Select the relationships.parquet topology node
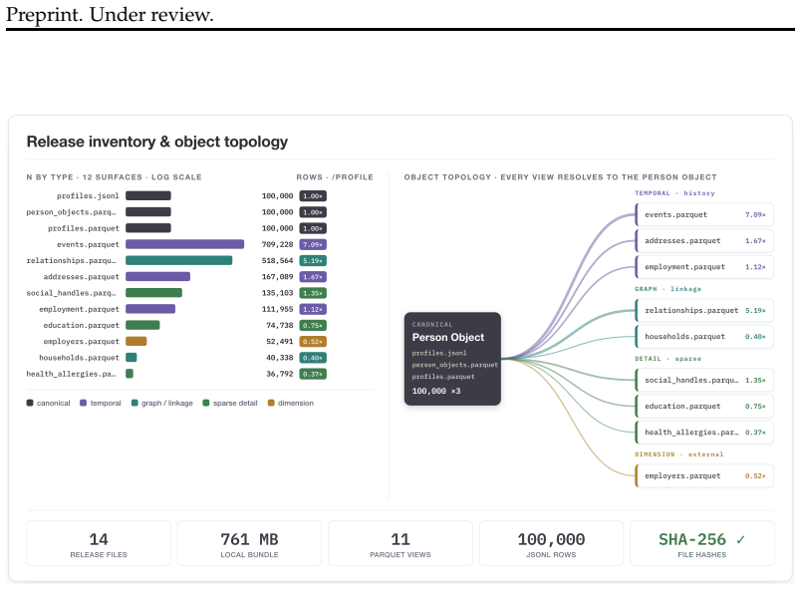The height and width of the screenshot is (589, 801). (704, 310)
